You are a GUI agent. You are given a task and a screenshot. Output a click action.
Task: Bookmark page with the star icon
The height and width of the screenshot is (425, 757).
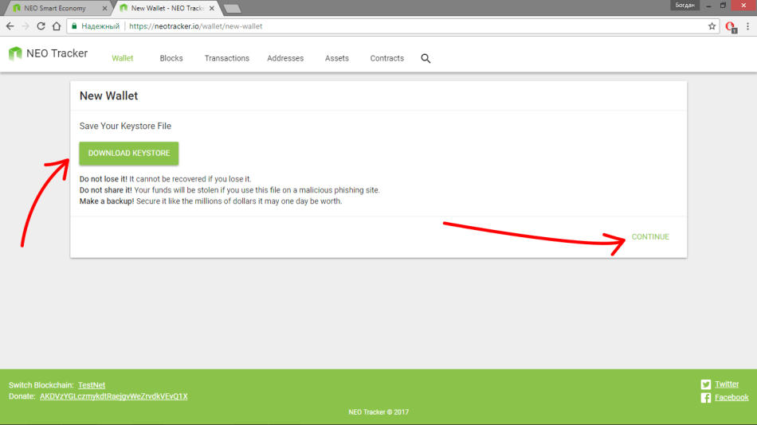pyautogui.click(x=712, y=26)
